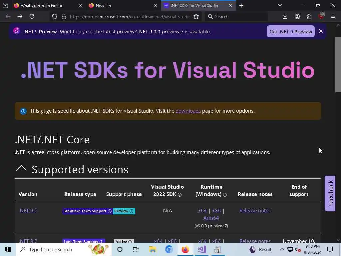Bookmark this page with the star
The height and width of the screenshot is (256, 341).
pyautogui.click(x=196, y=17)
